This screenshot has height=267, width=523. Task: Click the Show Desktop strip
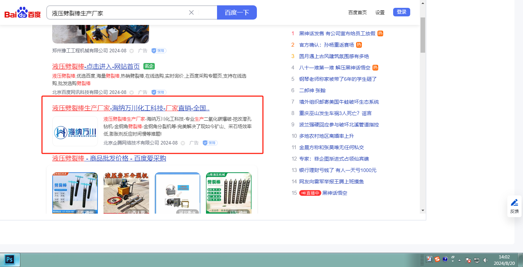[520, 260]
